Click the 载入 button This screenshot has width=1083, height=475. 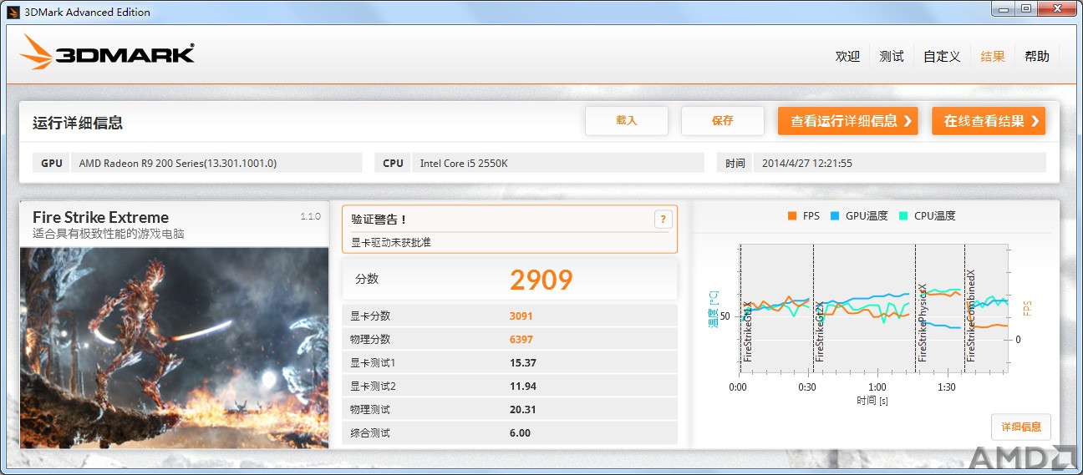click(627, 120)
